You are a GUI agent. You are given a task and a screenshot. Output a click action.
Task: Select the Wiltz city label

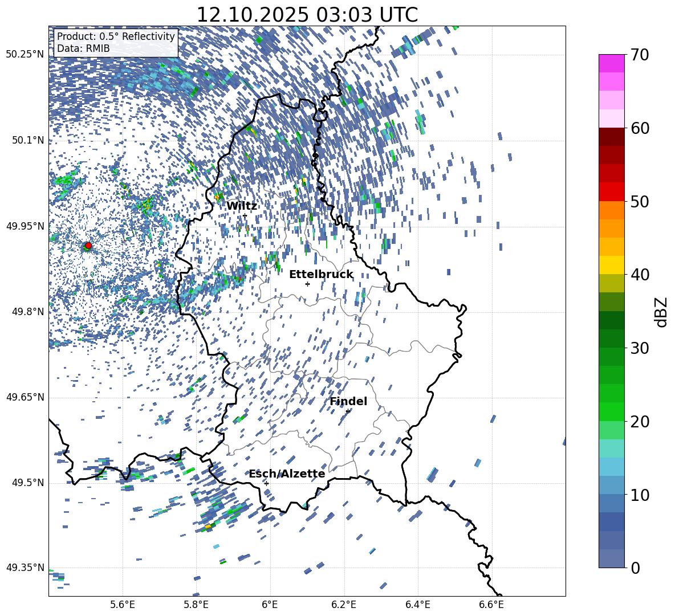(x=242, y=206)
